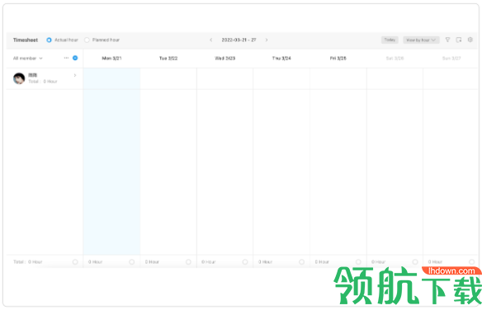Open the View by hour dropdown
482x310 pixels.
tap(421, 40)
